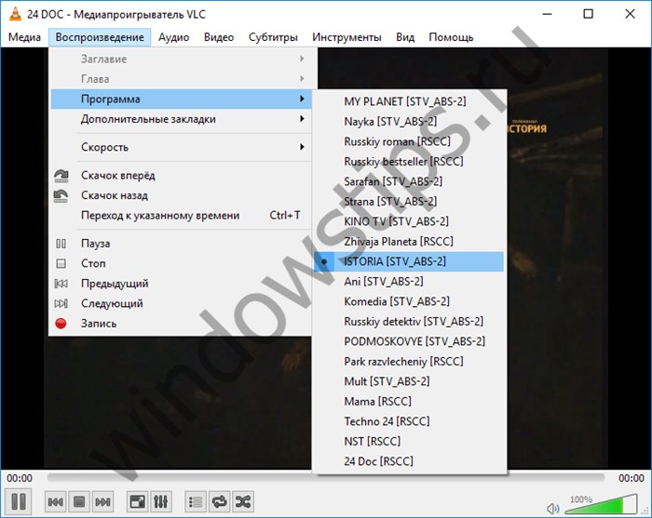652x518 pixels.
Task: Expand Глава submenu arrow
Action: [303, 79]
